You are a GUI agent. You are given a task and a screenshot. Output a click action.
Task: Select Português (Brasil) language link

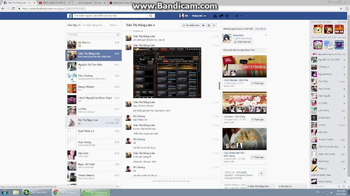(244, 175)
